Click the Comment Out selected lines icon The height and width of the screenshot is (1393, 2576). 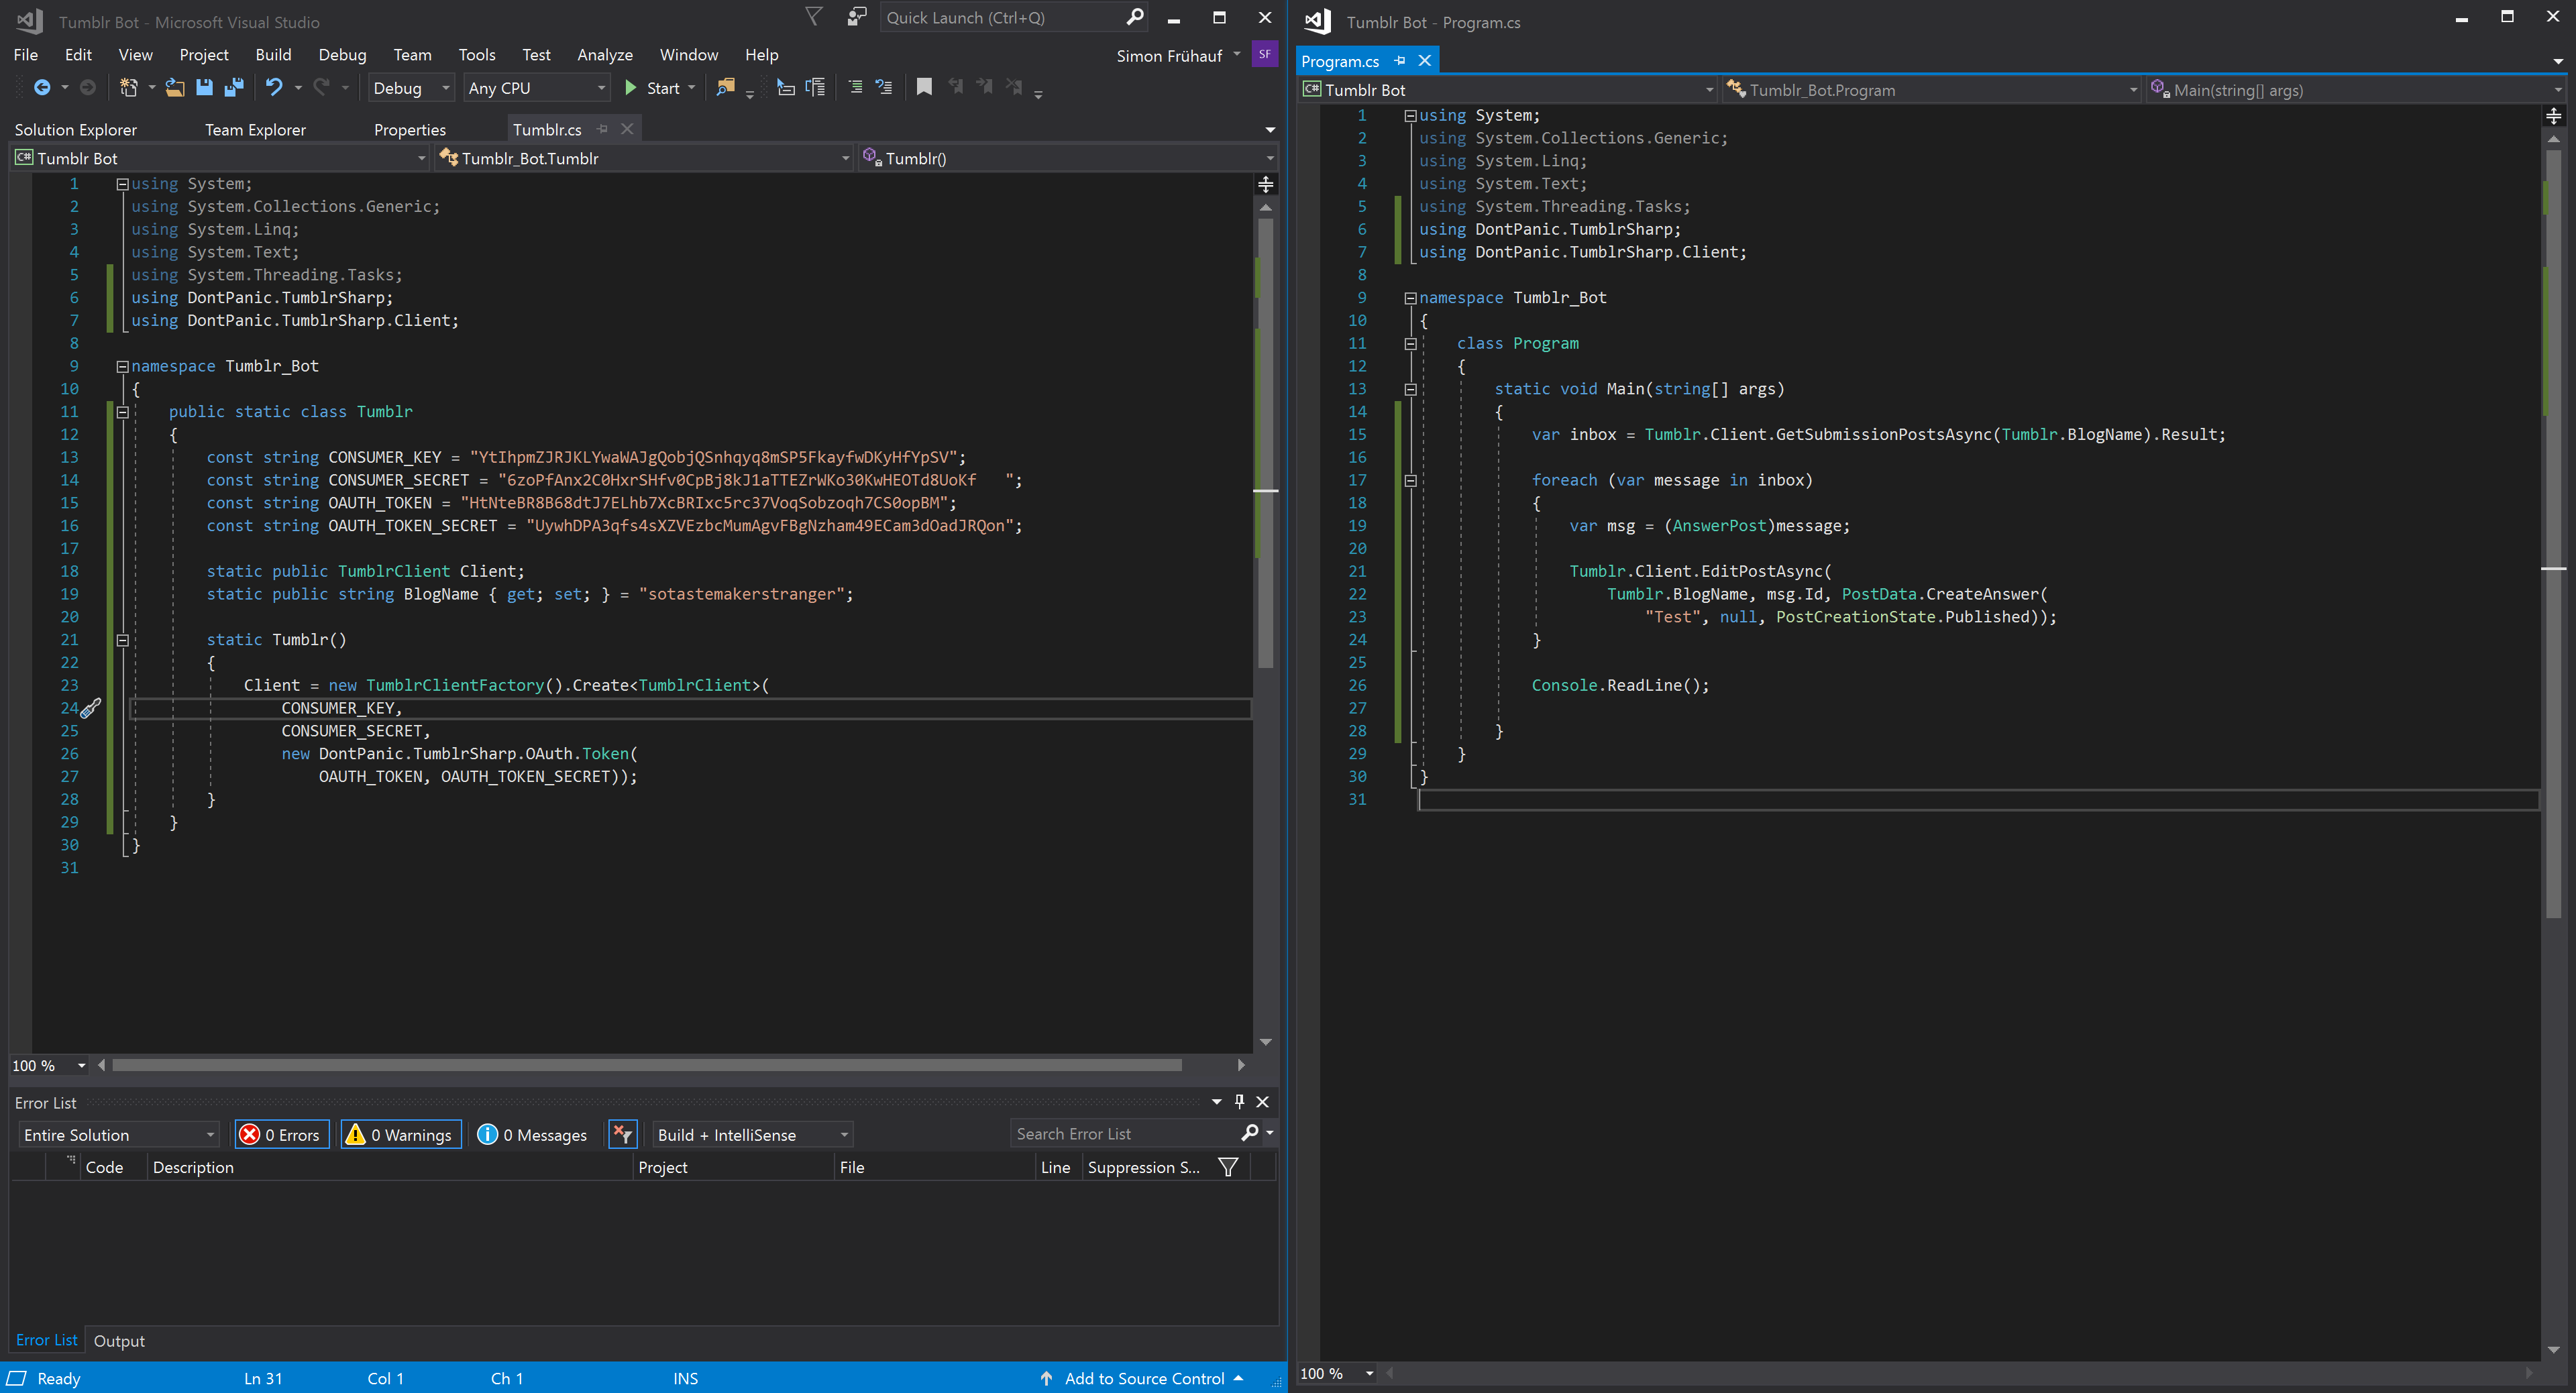click(x=855, y=88)
